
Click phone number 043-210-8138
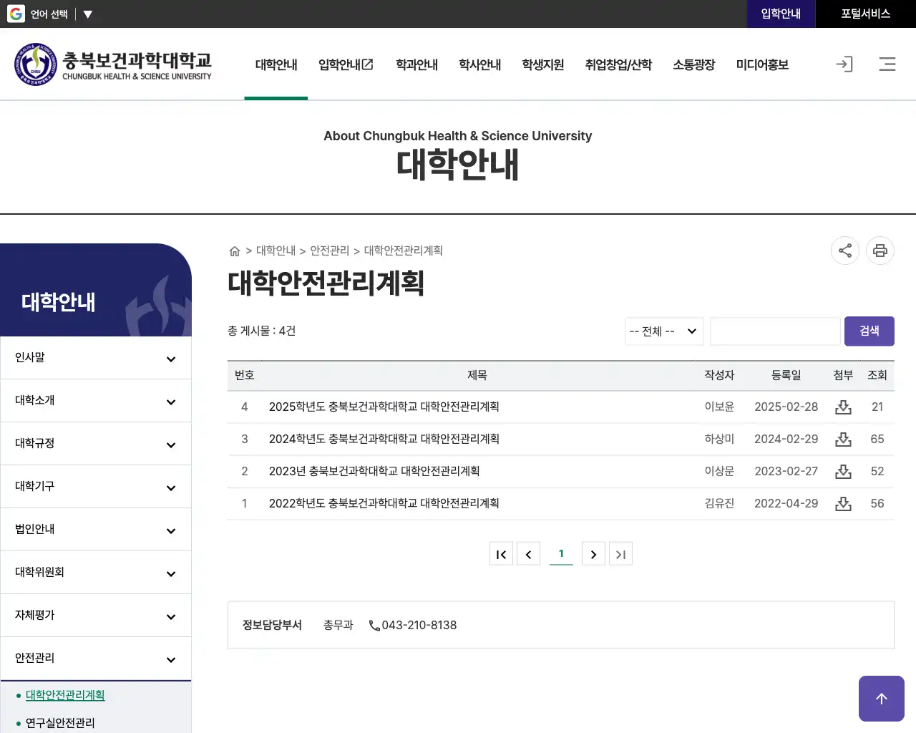419,626
